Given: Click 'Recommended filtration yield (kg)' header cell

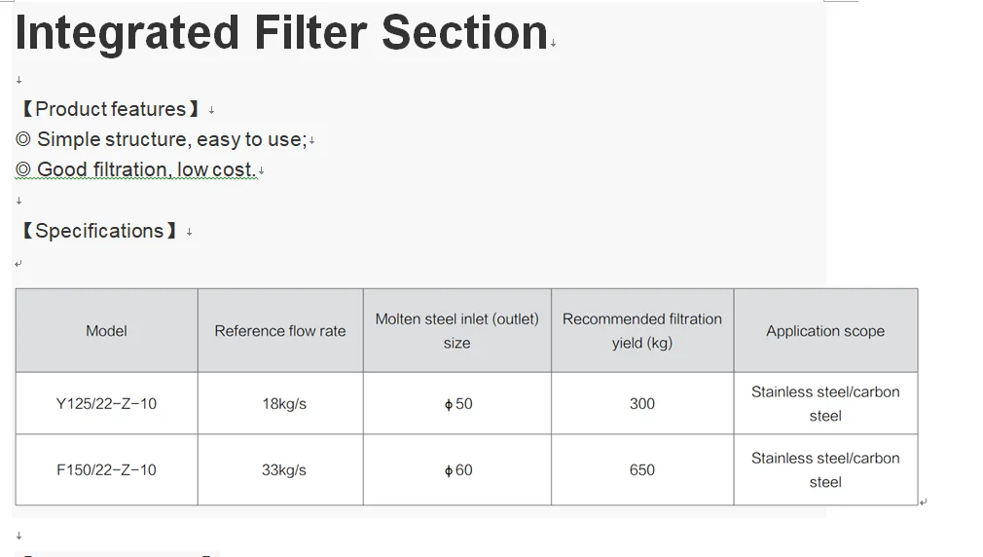Looking at the screenshot, I should pyautogui.click(x=641, y=331).
